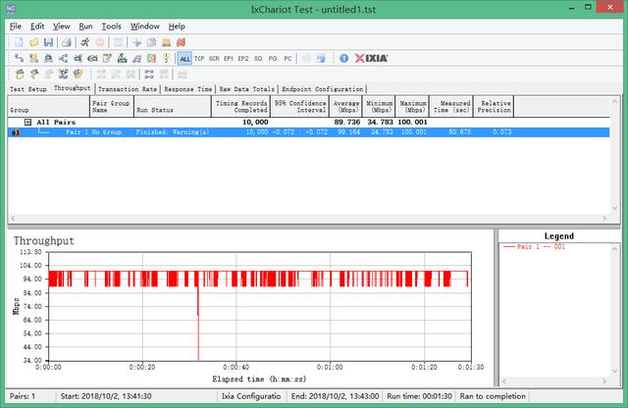Click the Print toolbar icon
628x408 pixels.
coord(66,42)
